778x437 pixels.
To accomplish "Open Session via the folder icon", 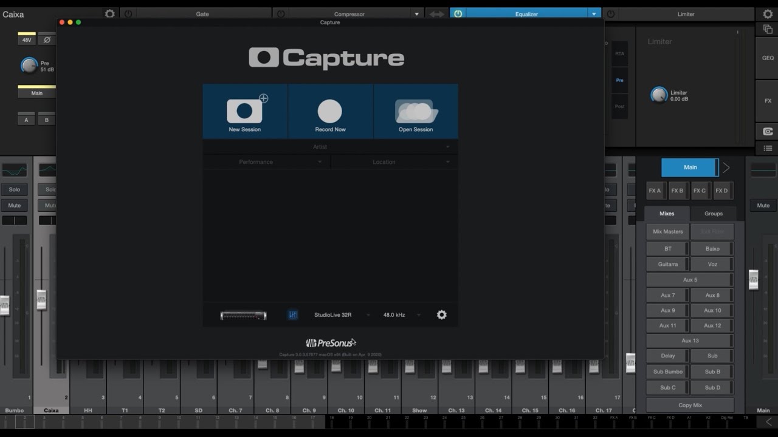I will point(416,112).
